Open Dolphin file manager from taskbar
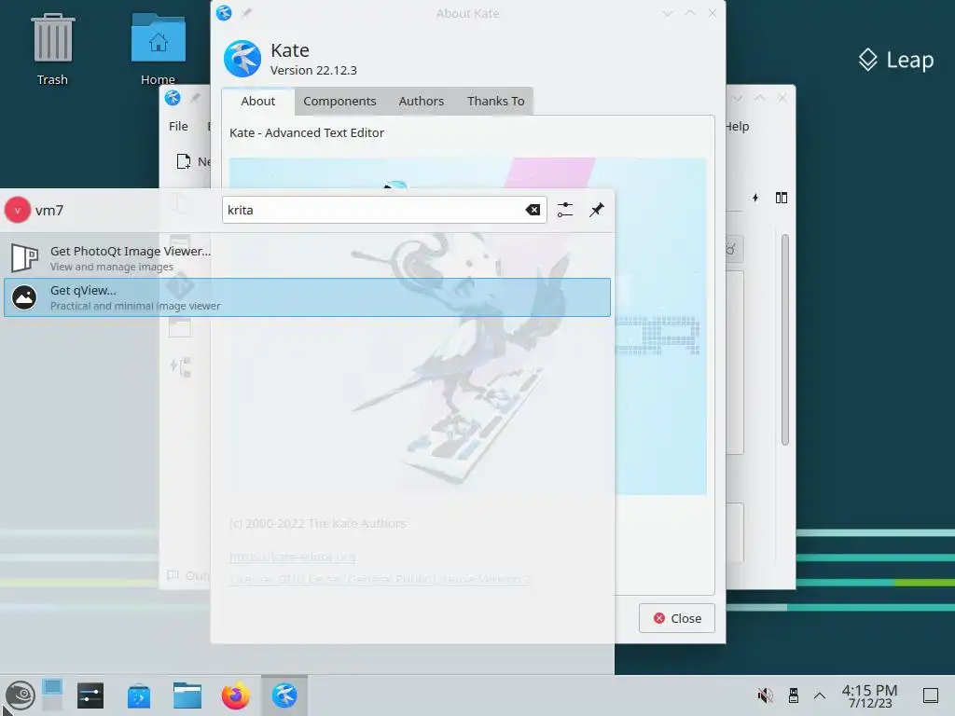955x716 pixels. pyautogui.click(x=187, y=695)
